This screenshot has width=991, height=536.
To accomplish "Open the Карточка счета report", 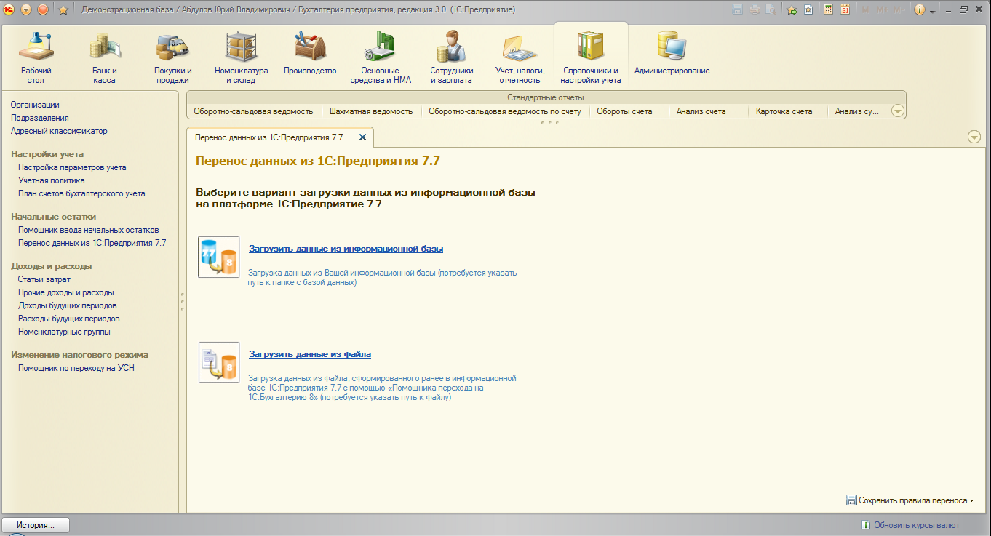I will [x=784, y=111].
